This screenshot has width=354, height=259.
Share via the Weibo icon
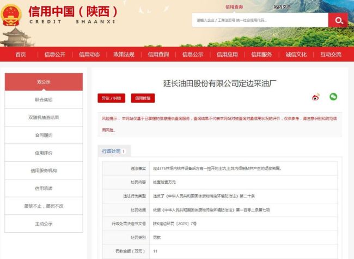click(x=316, y=97)
